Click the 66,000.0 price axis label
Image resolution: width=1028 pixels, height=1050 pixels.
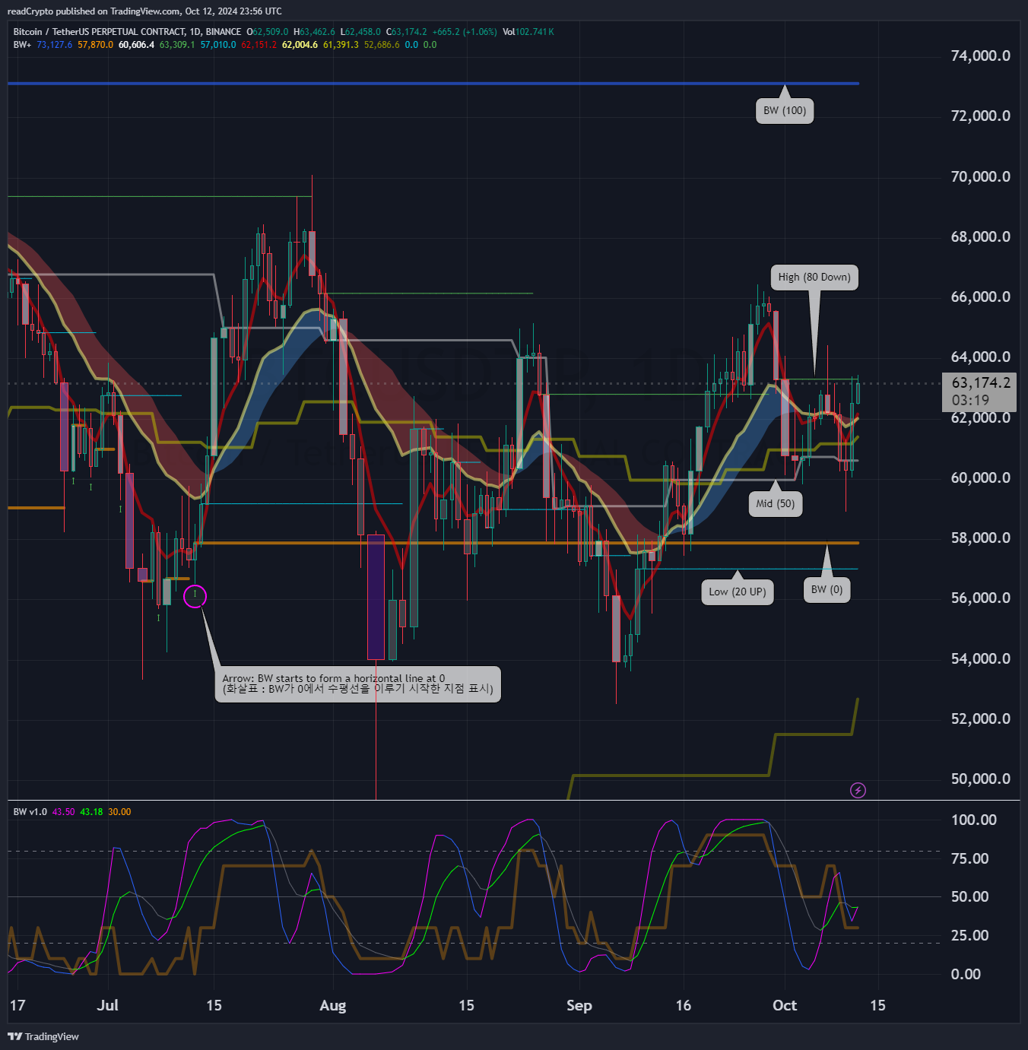pos(981,297)
